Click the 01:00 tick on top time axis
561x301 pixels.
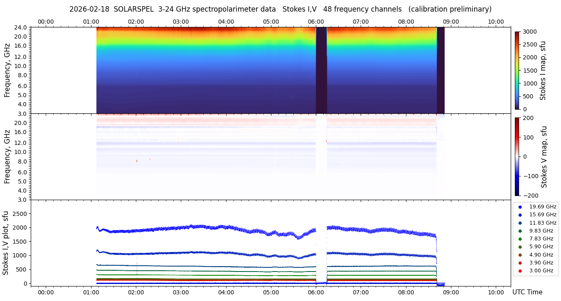91,22
